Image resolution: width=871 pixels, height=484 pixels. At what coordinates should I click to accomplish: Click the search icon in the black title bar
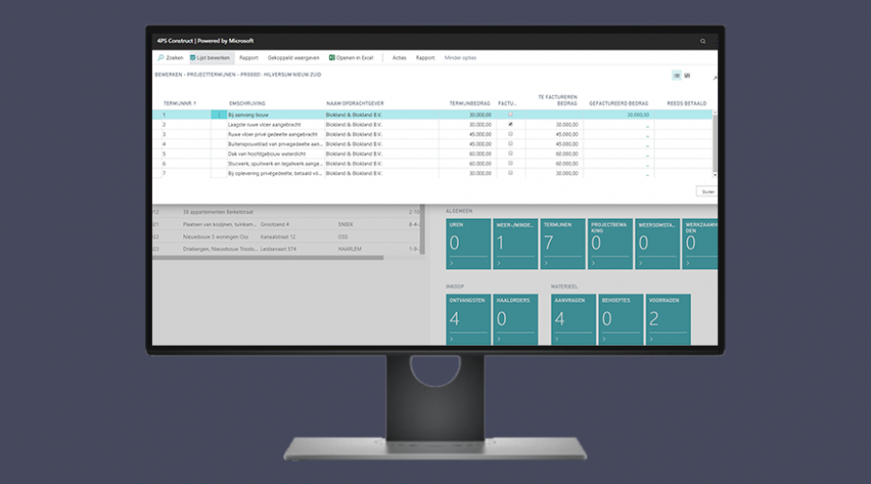pyautogui.click(x=703, y=41)
